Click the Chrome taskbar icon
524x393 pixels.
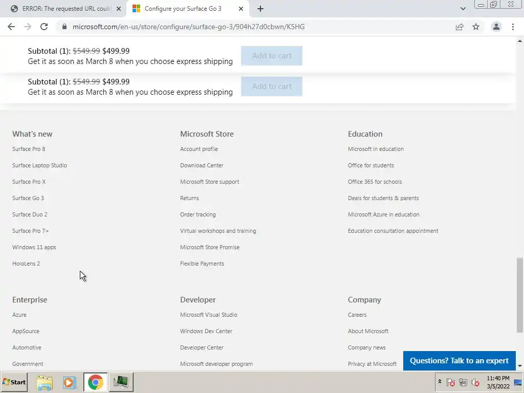(x=96, y=382)
